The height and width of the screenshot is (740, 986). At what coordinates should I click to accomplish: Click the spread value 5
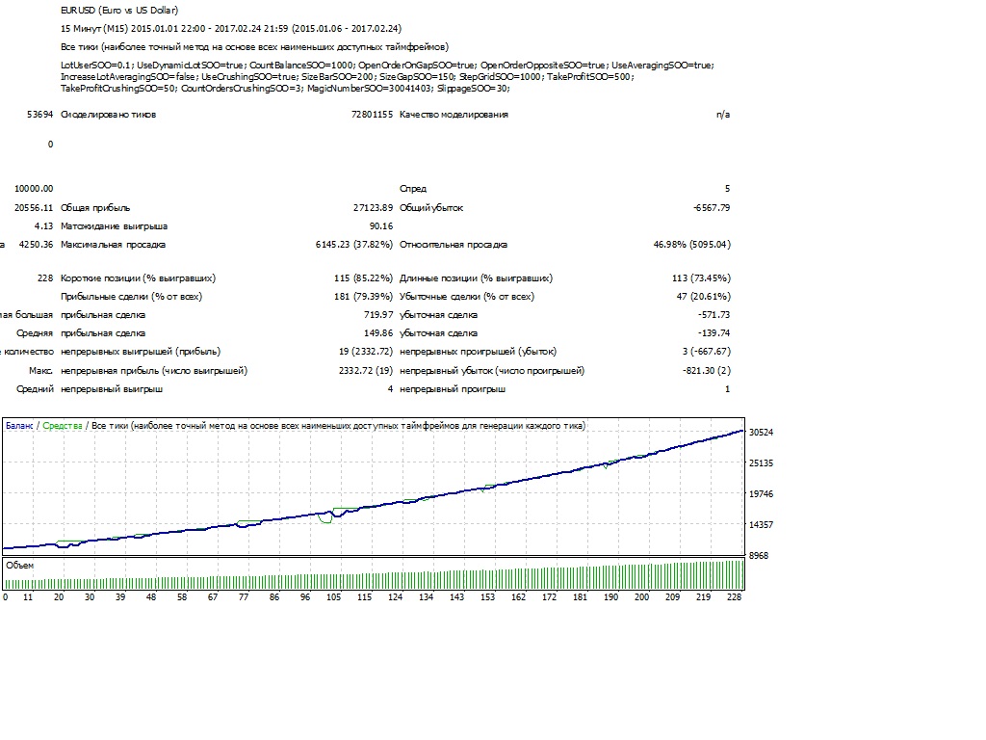click(x=728, y=188)
